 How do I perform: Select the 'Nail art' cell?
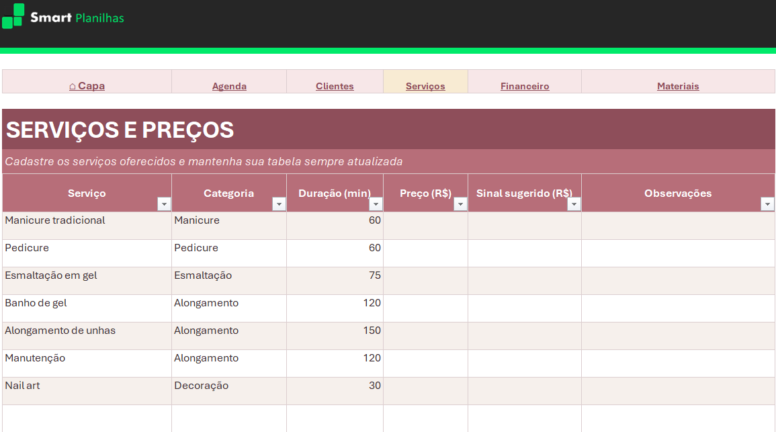[87, 392]
